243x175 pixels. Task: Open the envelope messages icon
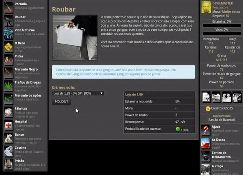216,97
